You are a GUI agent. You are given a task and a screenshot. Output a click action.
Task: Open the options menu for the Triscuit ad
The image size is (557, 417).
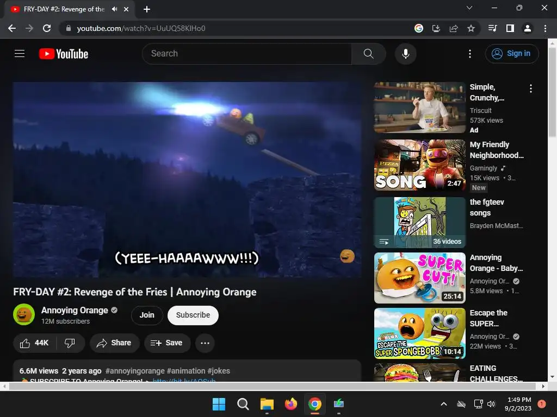coord(531,89)
